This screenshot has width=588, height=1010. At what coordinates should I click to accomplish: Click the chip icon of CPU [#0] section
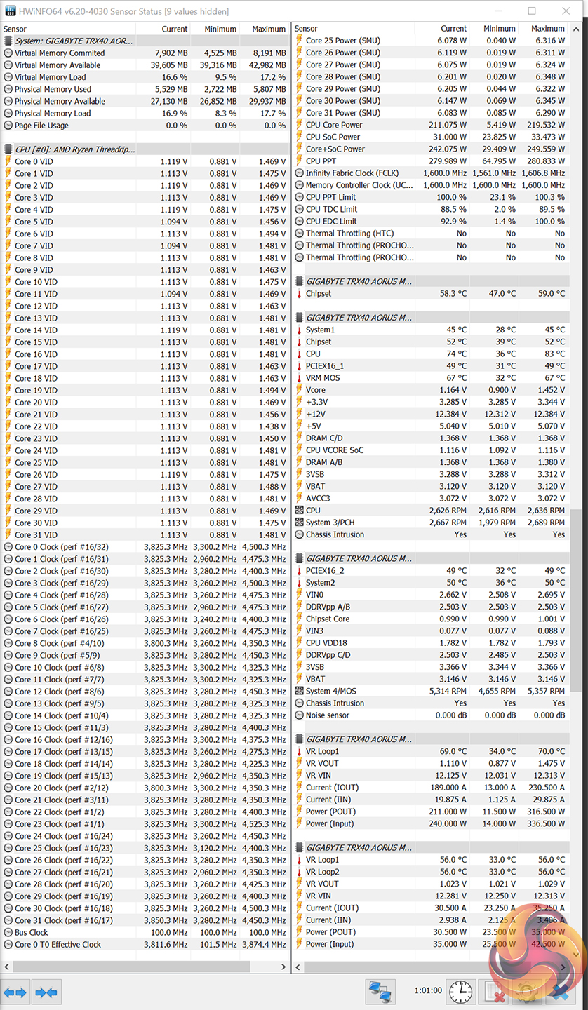point(8,149)
